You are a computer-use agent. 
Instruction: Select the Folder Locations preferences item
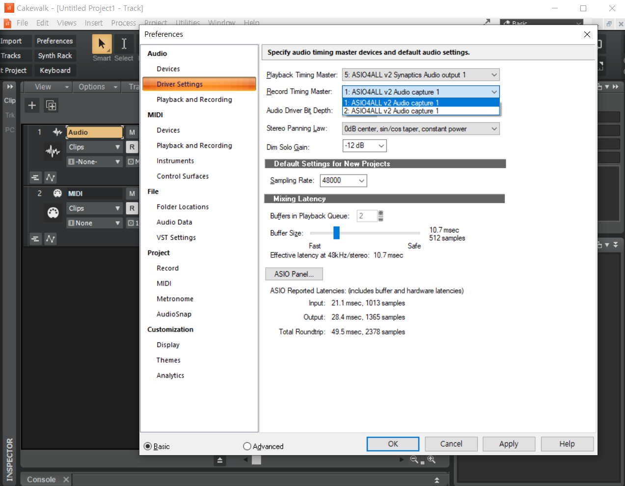[x=183, y=207]
